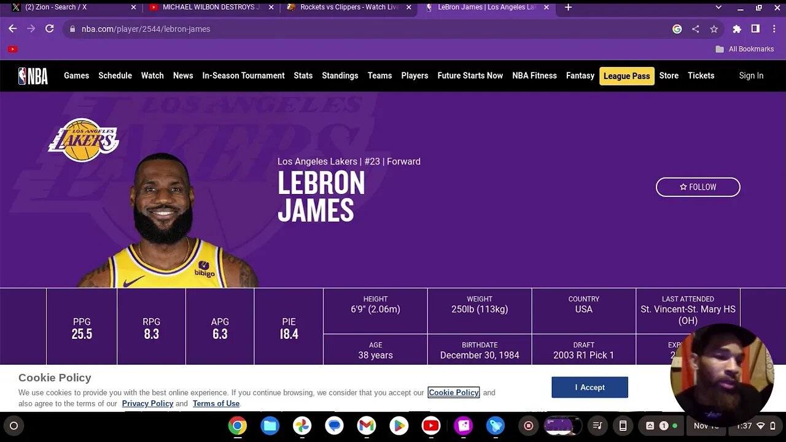This screenshot has width=786, height=442.
Task: Open the Cookie Policy link
Action: [454, 392]
